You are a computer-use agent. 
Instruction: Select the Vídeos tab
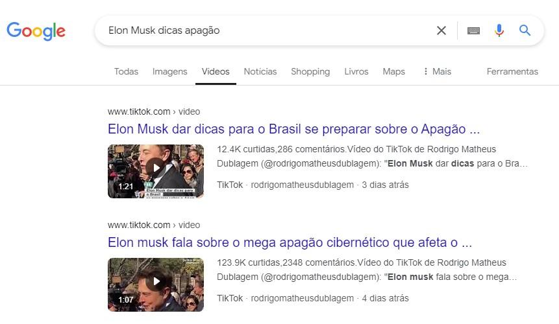click(216, 71)
